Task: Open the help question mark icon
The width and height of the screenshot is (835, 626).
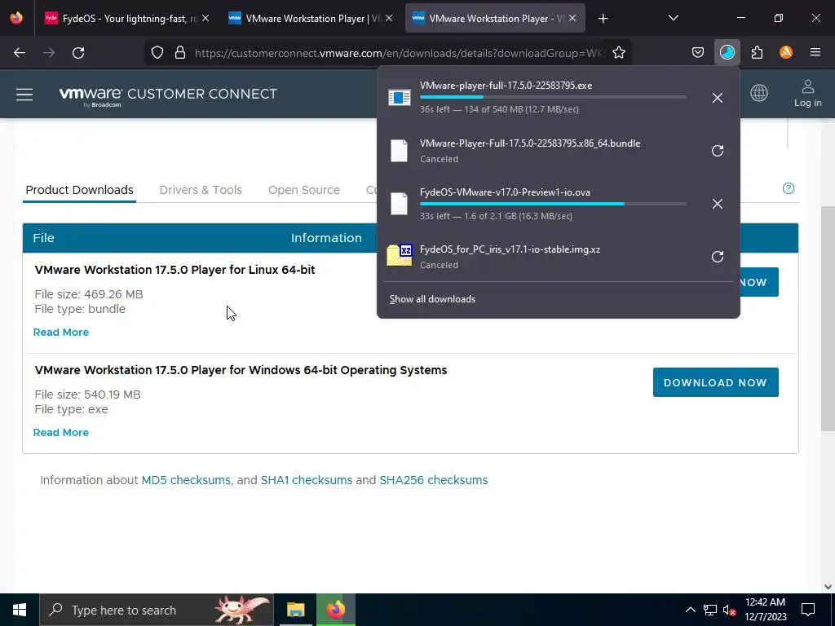Action: [x=789, y=188]
